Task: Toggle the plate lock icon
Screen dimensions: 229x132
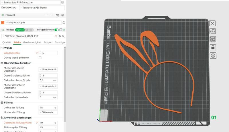Action: click(x=213, y=47)
